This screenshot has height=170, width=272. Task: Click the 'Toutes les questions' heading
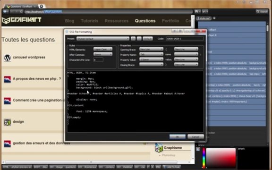(x=28, y=40)
